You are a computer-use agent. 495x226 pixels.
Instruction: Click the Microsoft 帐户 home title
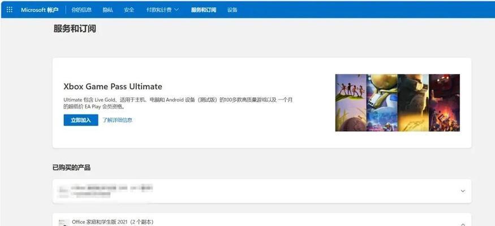tap(40, 10)
